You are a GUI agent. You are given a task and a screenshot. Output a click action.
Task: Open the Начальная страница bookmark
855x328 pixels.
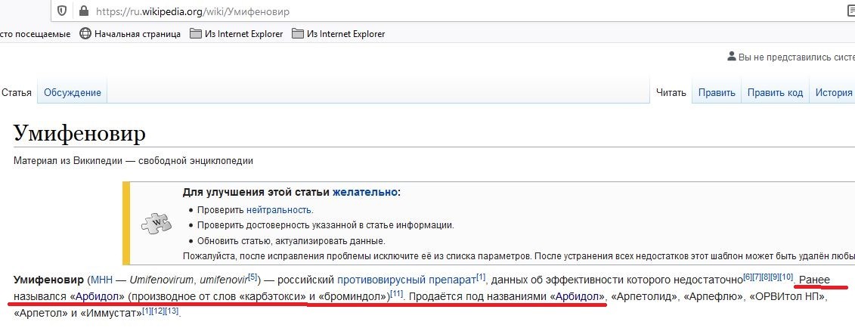pos(130,34)
